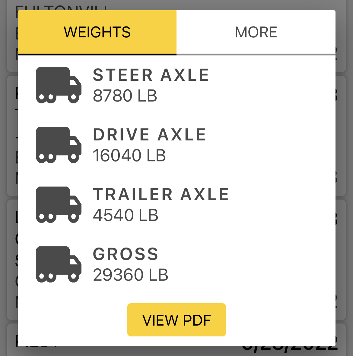Select the truck icon beside Trailer Axle
Image resolution: width=353 pixels, height=356 pixels.
click(x=59, y=205)
